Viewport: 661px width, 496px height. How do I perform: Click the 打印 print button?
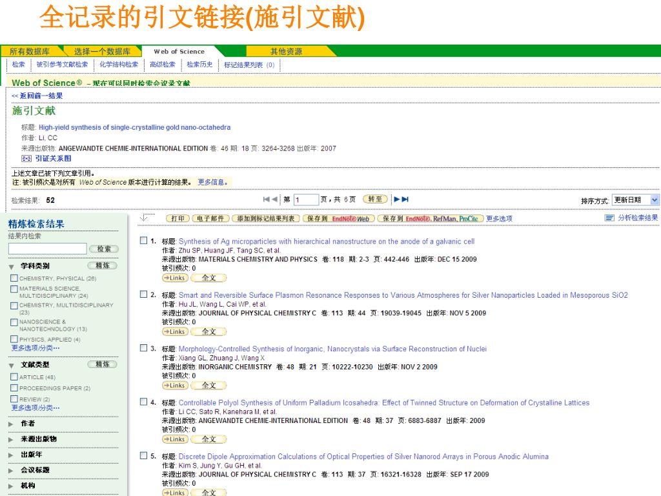178,218
